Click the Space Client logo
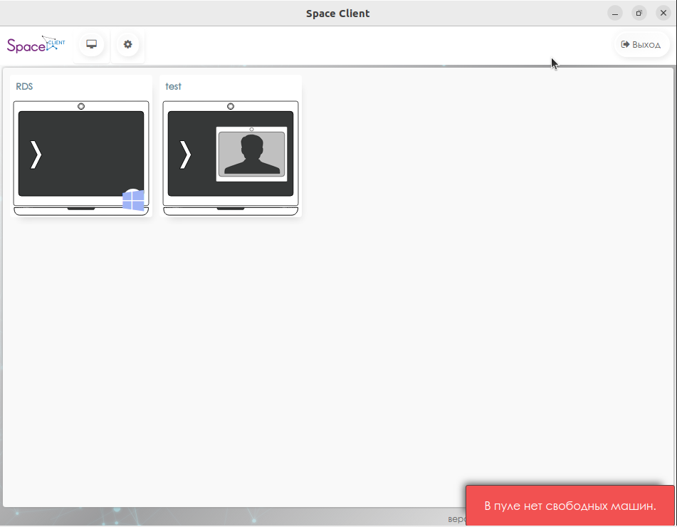677x527 pixels. coord(36,44)
